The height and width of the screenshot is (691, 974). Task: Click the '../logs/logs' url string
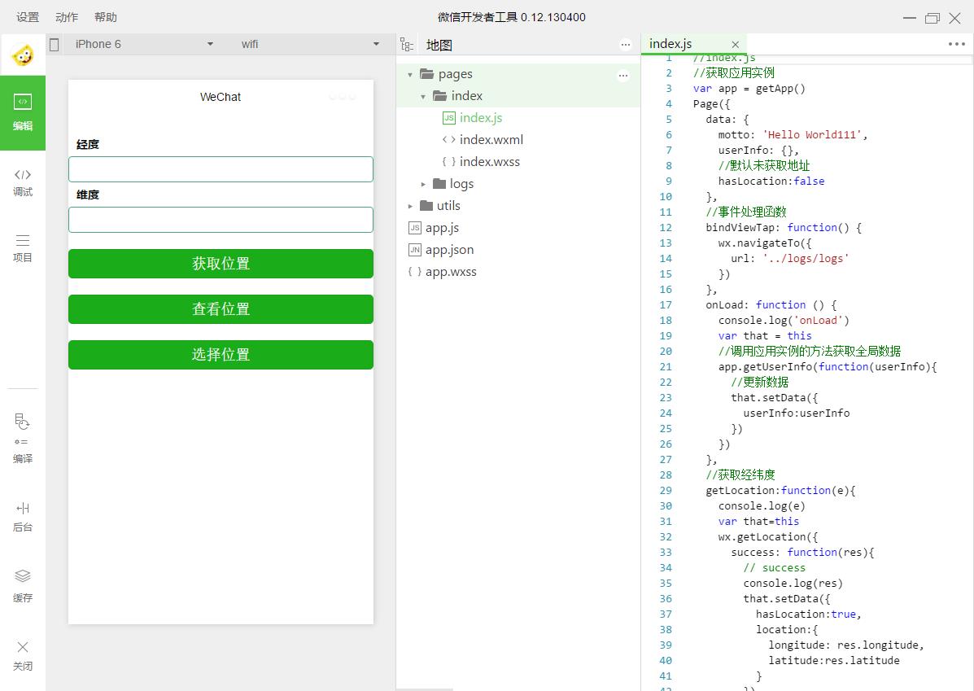pos(806,259)
